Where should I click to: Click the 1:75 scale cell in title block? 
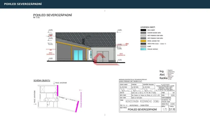(165, 109)
